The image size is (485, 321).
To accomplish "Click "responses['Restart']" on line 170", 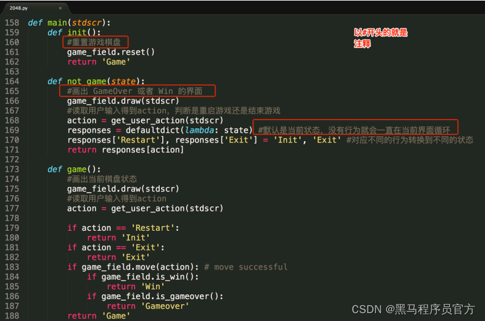I will click(115, 140).
